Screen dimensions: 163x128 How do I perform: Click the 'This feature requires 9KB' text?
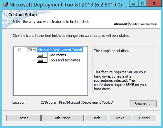tap(120, 80)
